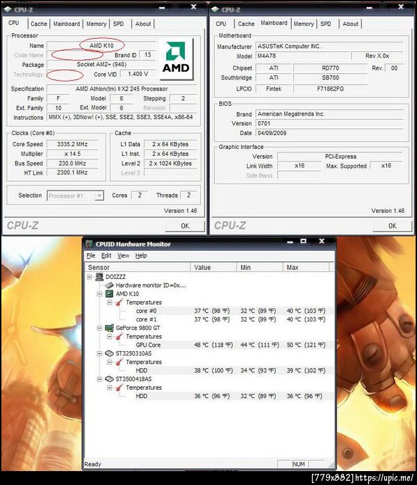
Task: Select HDD row under ST3250310AS
Action: (x=231, y=370)
